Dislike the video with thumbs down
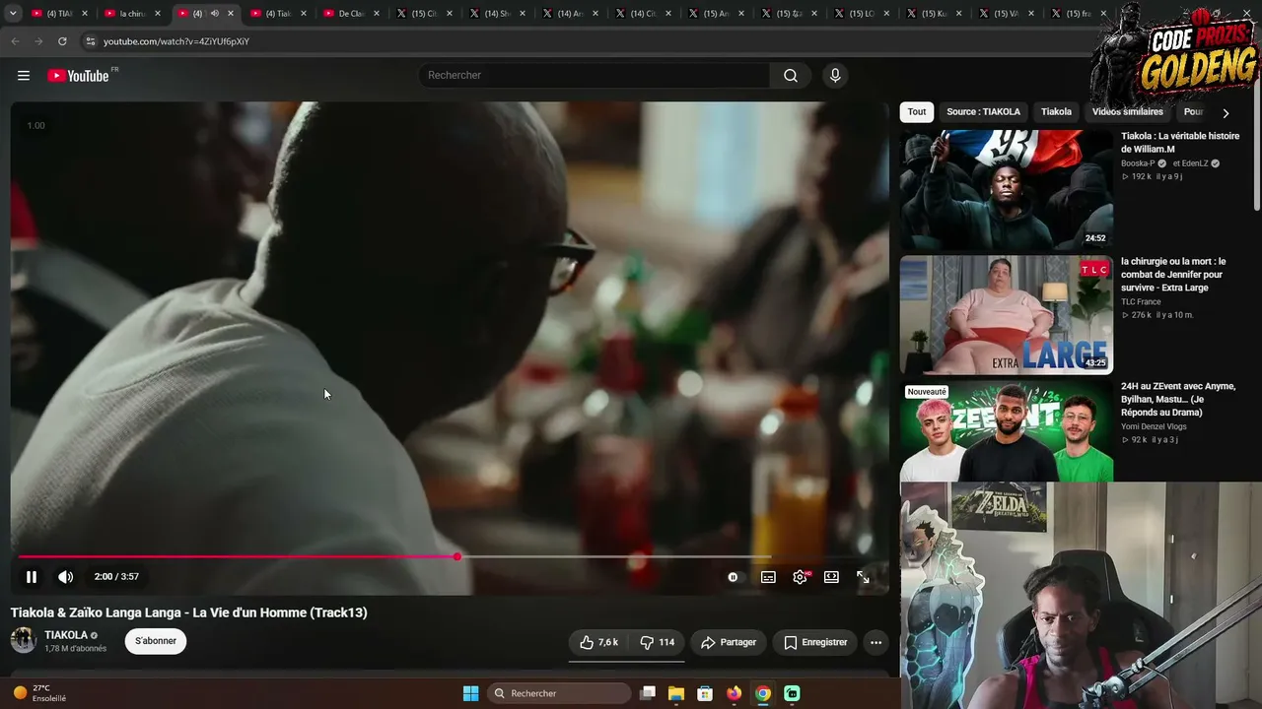 click(x=657, y=642)
